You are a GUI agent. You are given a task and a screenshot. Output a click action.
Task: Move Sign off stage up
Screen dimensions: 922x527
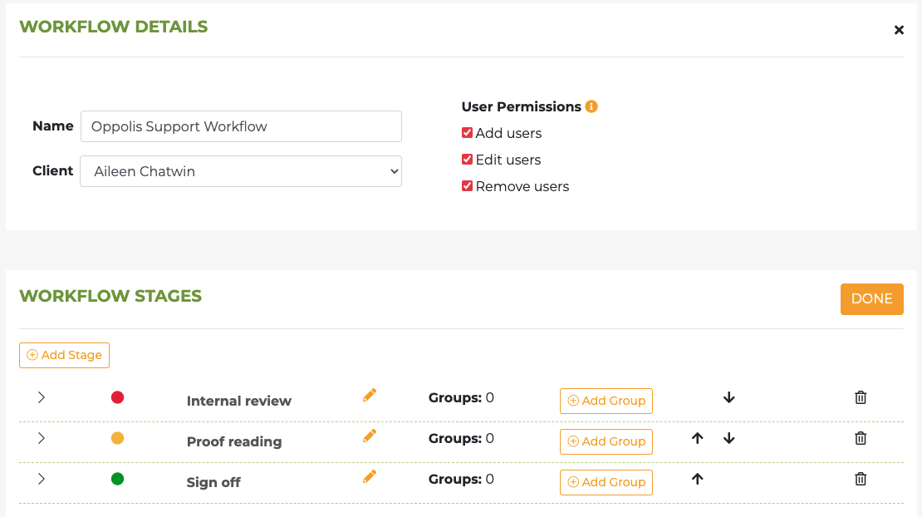pyautogui.click(x=698, y=479)
